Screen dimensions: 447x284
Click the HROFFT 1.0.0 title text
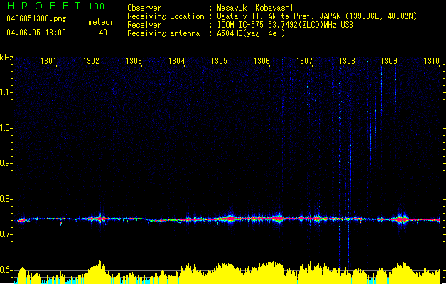coord(55,6)
